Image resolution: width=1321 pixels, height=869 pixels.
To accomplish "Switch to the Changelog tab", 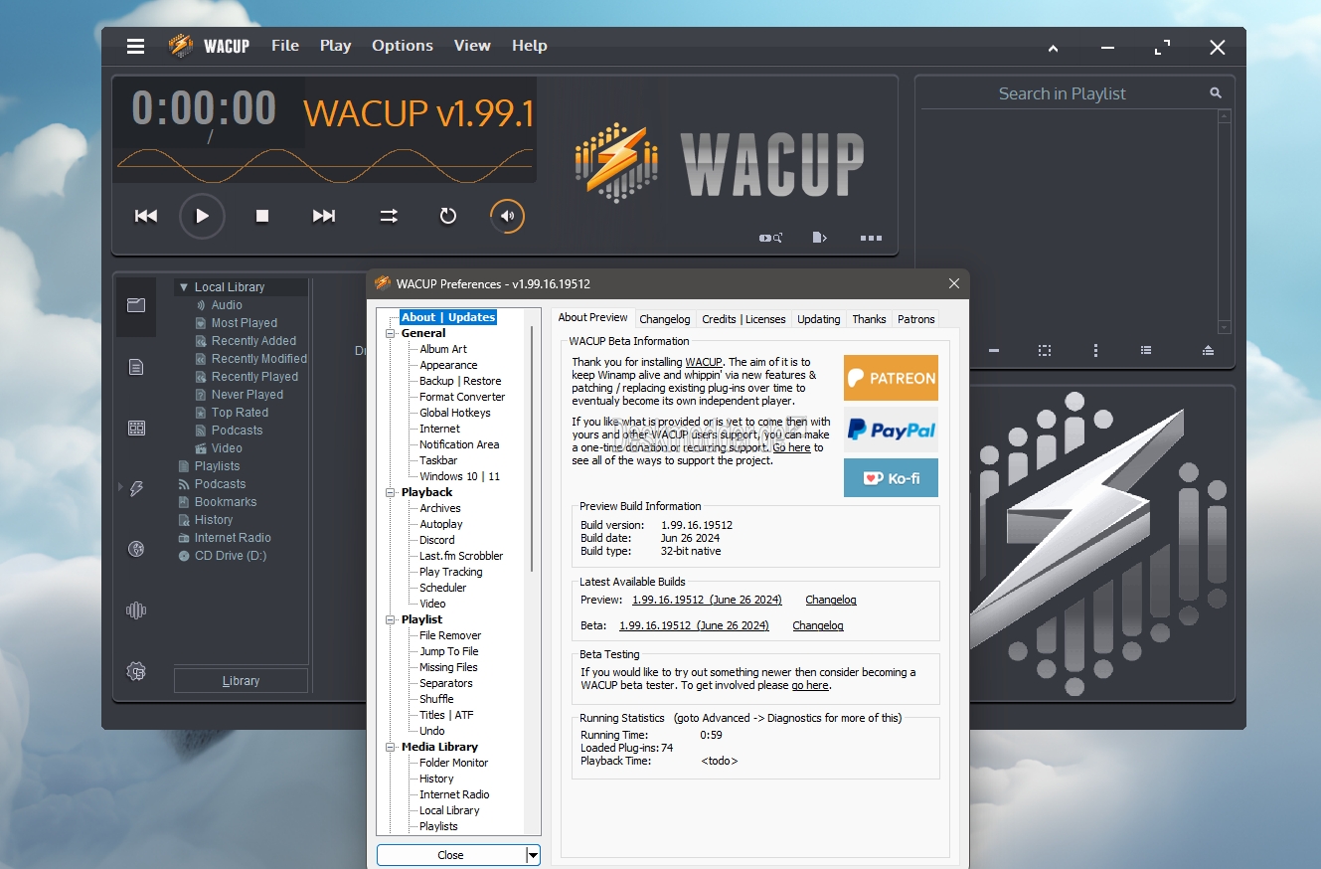I will tap(665, 319).
